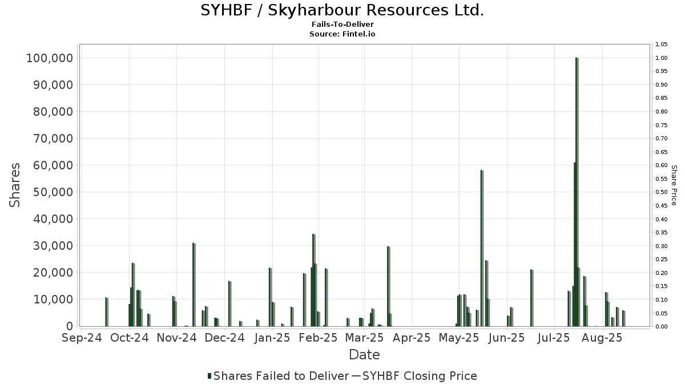Select the 16,800 bar in early December 2024
The width and height of the screenshot is (685, 385).
tap(230, 303)
